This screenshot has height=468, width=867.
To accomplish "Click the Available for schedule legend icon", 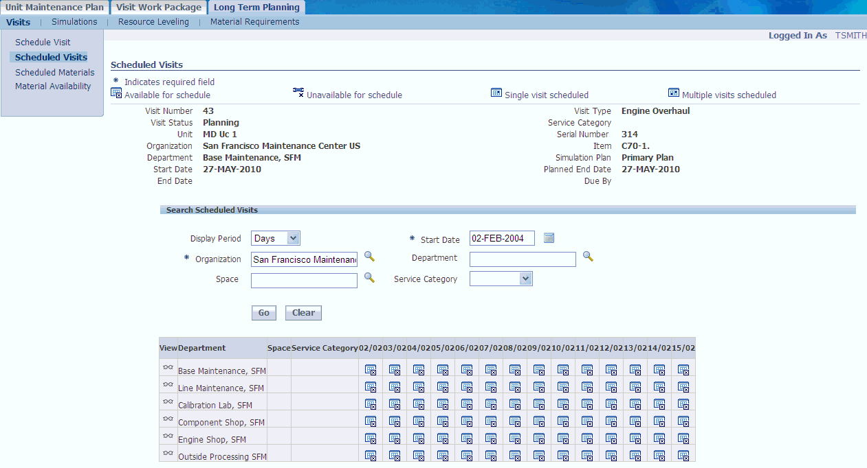I will [116, 93].
